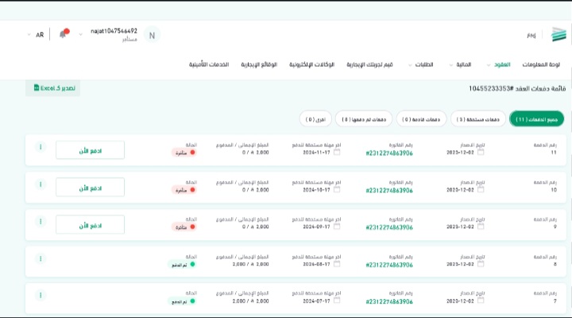Click ادفع الآن for payment 11
The image size is (572, 318).
(90, 150)
